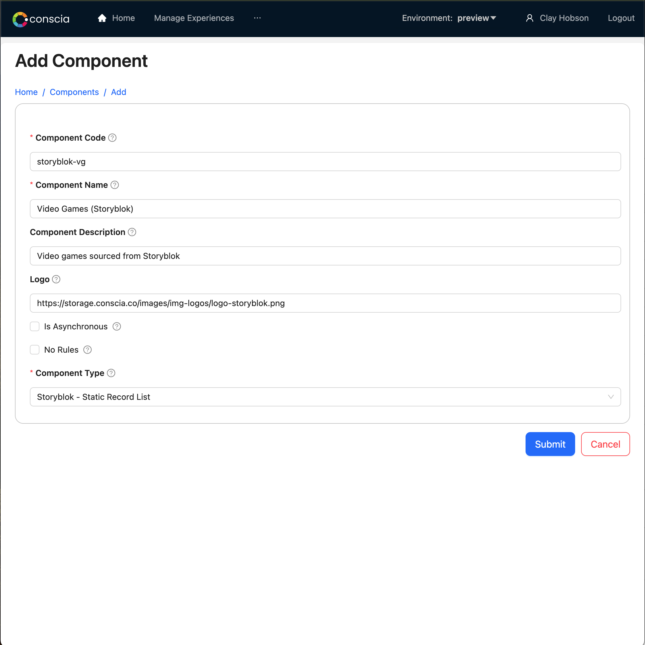
Task: Click Component Description help icon
Action: [132, 232]
